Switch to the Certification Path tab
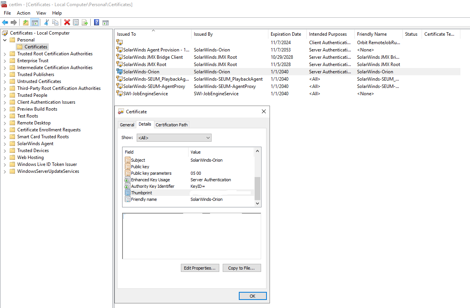470x308 pixels. [x=171, y=124]
